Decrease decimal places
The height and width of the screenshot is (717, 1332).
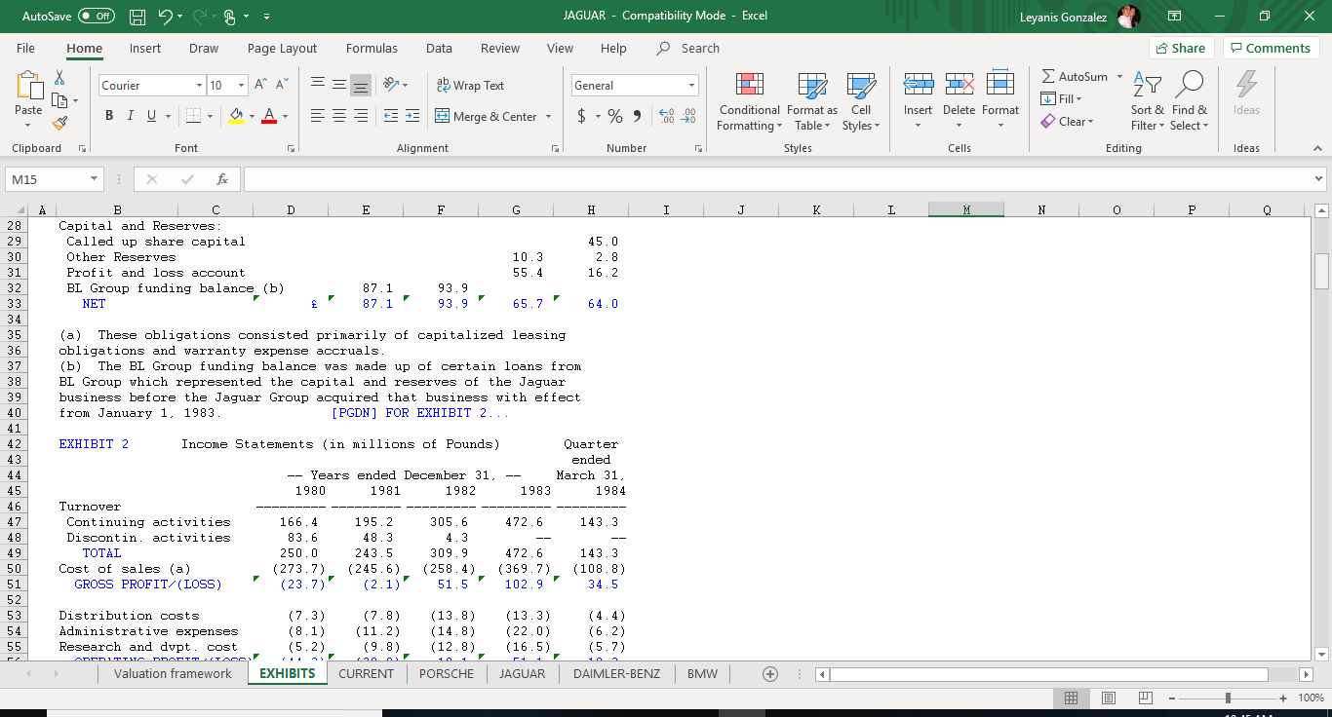(687, 116)
